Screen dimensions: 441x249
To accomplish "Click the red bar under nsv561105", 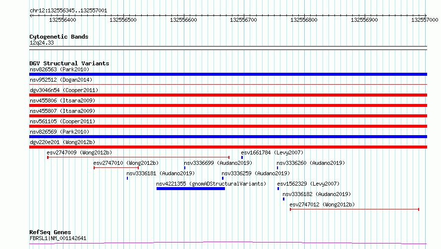I will point(228,126).
